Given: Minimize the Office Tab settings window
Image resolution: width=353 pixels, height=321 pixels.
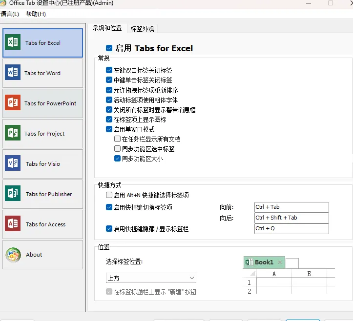Looking at the screenshot, I should (x=309, y=3).
